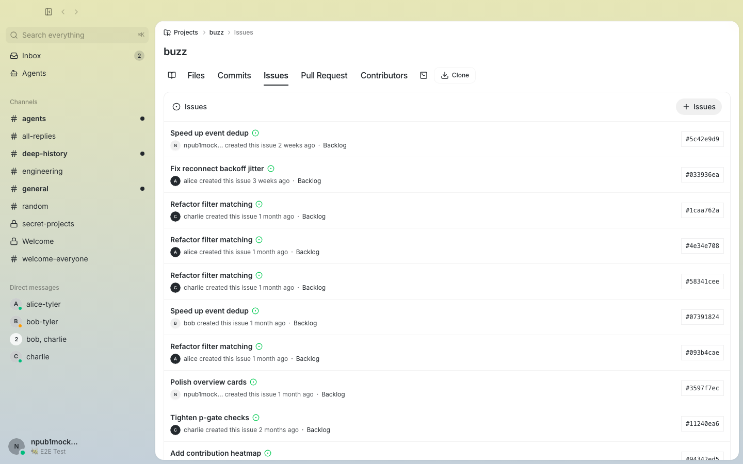Open Agents in the sidebar

click(x=77, y=73)
